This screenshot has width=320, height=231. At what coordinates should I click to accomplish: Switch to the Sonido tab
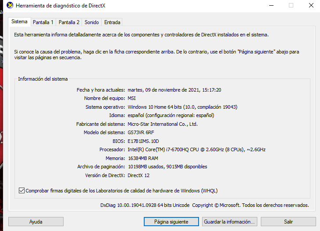click(x=92, y=22)
